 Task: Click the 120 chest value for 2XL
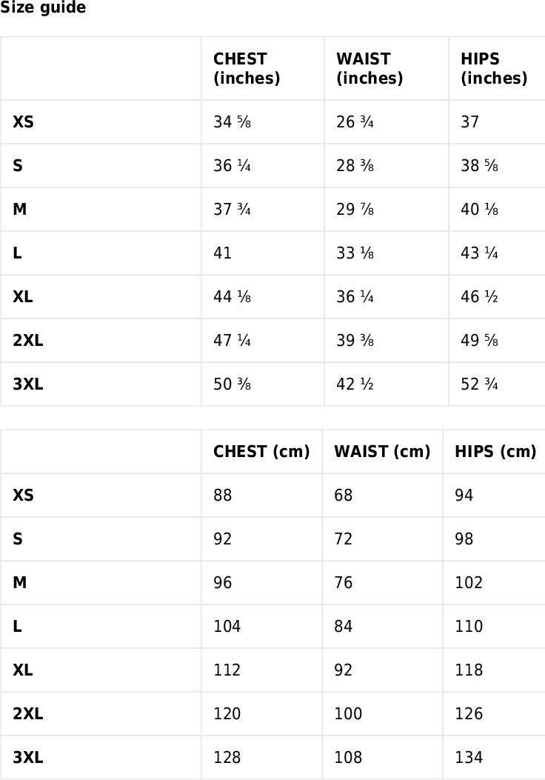(x=227, y=714)
